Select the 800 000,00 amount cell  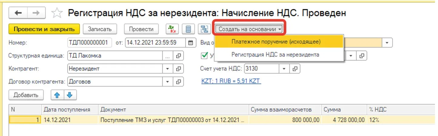click(x=285, y=120)
